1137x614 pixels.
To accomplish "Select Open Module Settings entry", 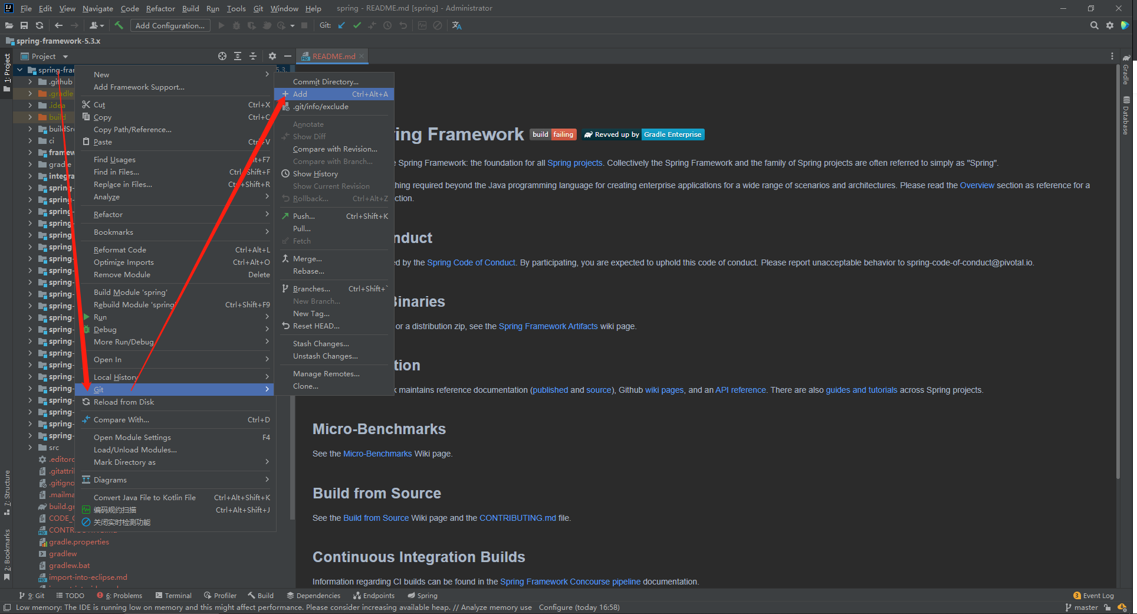I will 175,437.
